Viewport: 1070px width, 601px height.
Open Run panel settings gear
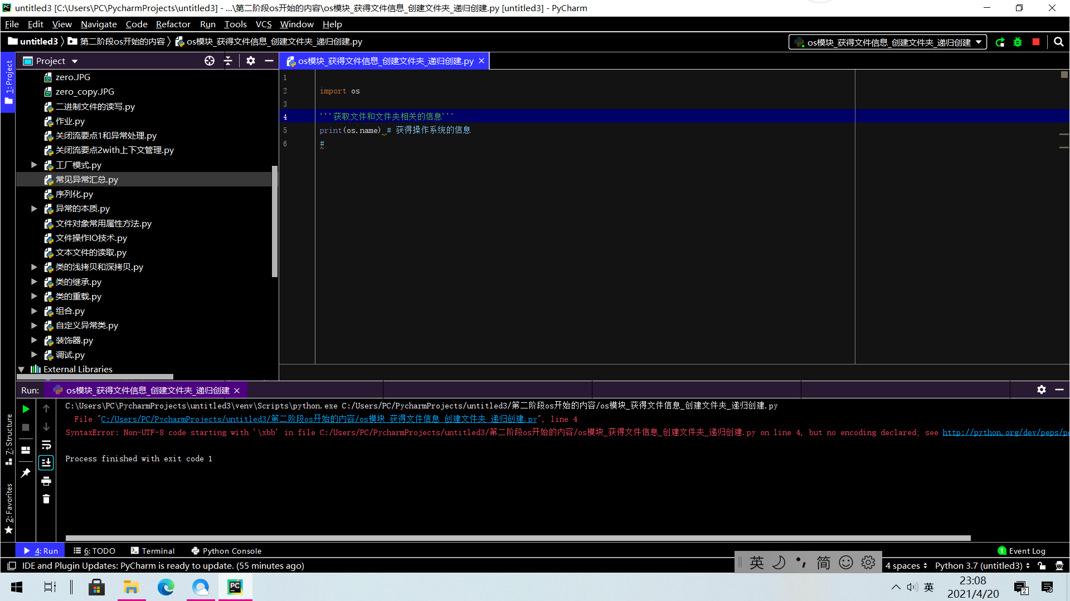point(1042,390)
